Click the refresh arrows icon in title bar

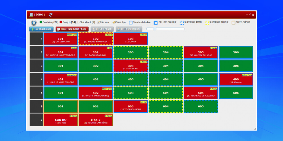tap(51, 15)
